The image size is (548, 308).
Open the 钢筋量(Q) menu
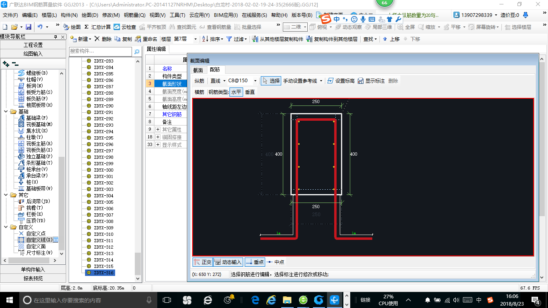pyautogui.click(x=134, y=15)
